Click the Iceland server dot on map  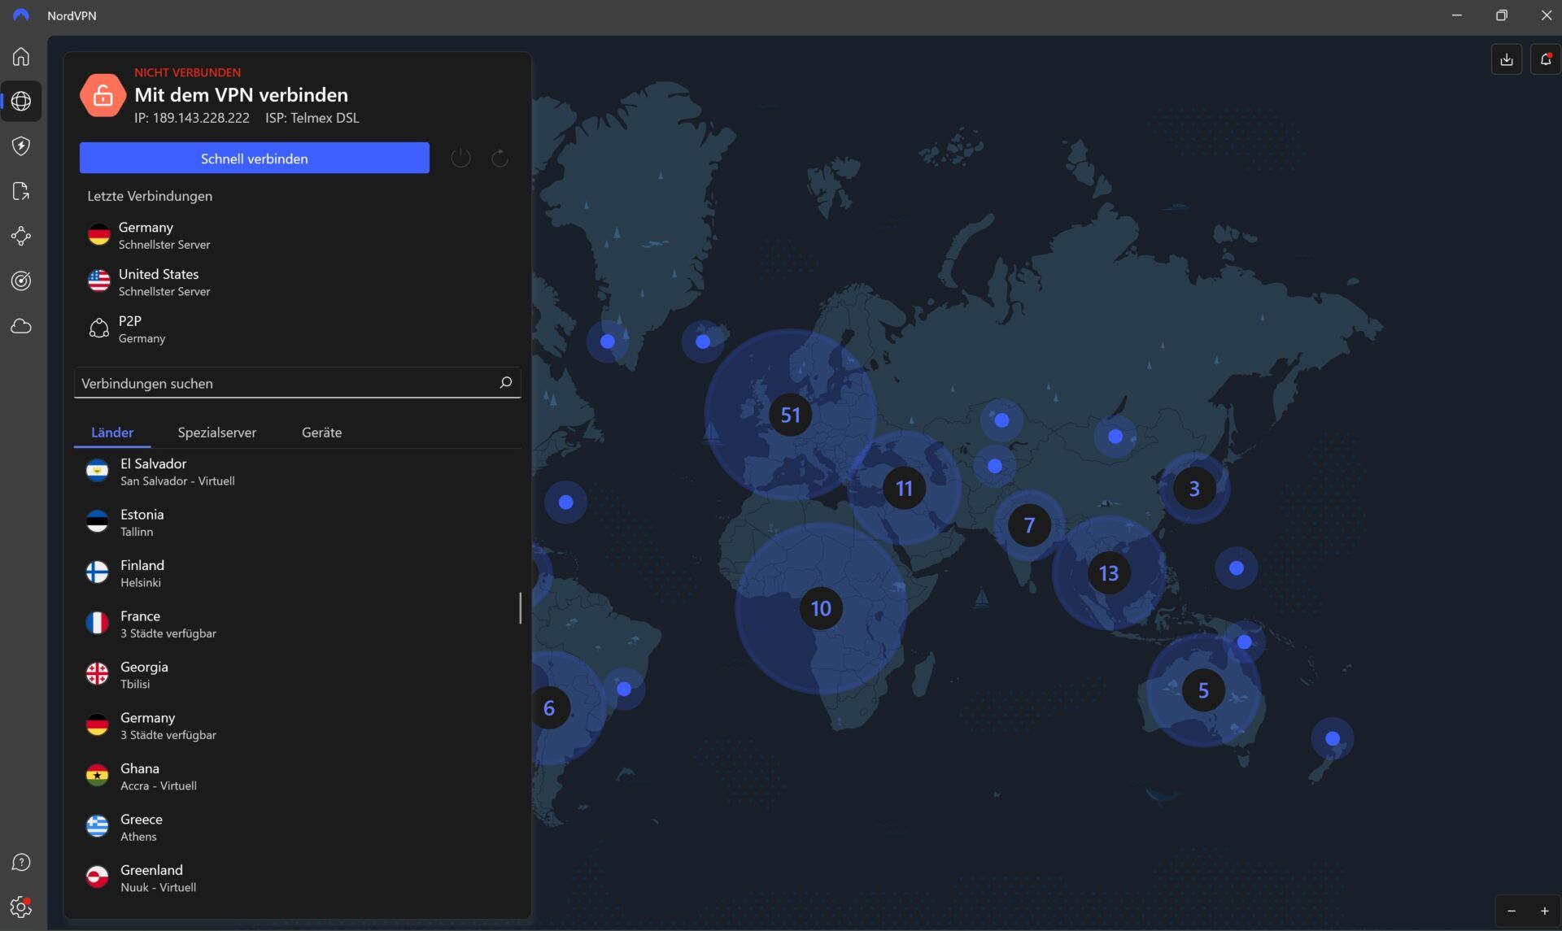[703, 342]
